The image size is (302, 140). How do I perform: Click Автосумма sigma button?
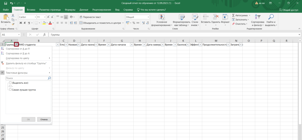(x=240, y=15)
